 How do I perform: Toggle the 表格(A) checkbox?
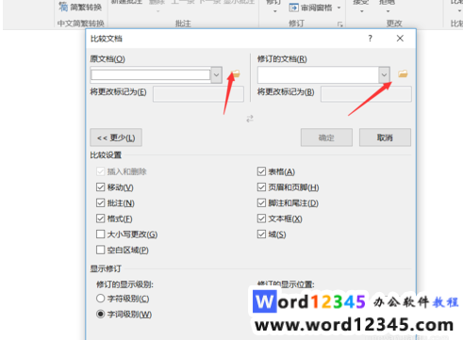pos(261,171)
